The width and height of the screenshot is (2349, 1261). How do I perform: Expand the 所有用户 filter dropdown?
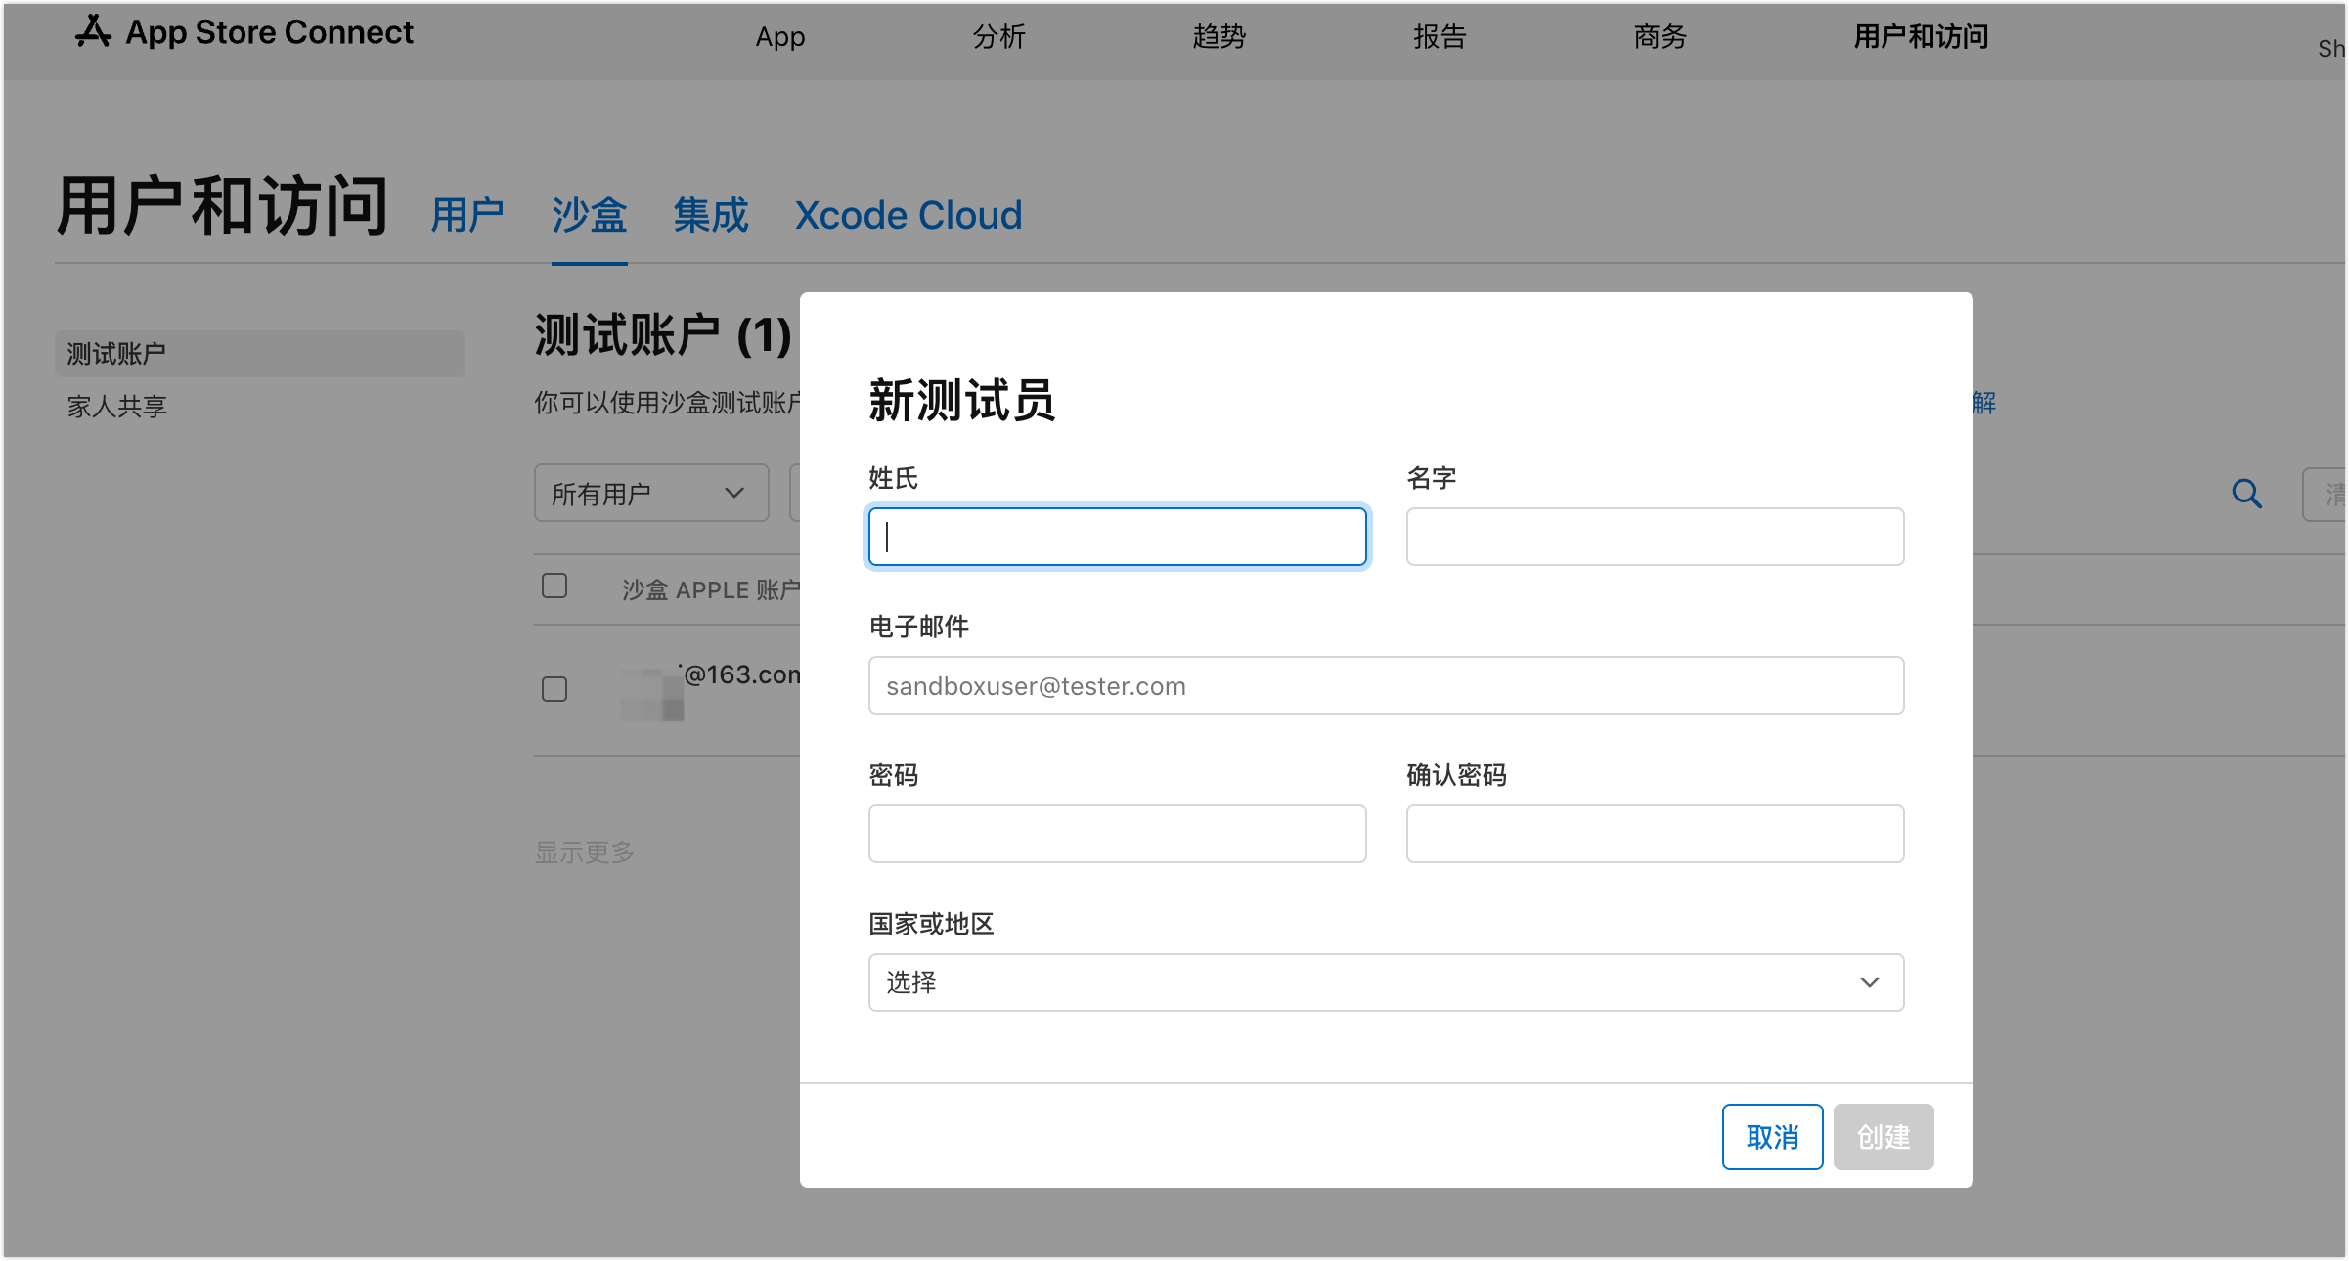tap(650, 494)
